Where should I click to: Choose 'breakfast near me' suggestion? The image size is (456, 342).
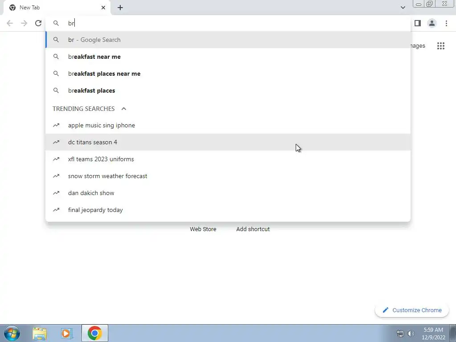pos(228,57)
